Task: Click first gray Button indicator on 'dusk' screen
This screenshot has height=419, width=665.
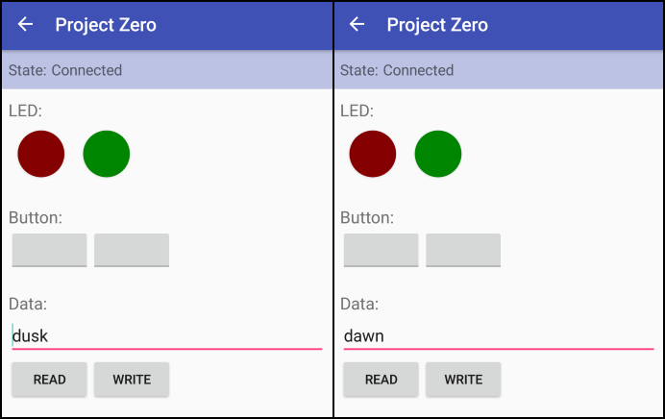Action: [49, 250]
